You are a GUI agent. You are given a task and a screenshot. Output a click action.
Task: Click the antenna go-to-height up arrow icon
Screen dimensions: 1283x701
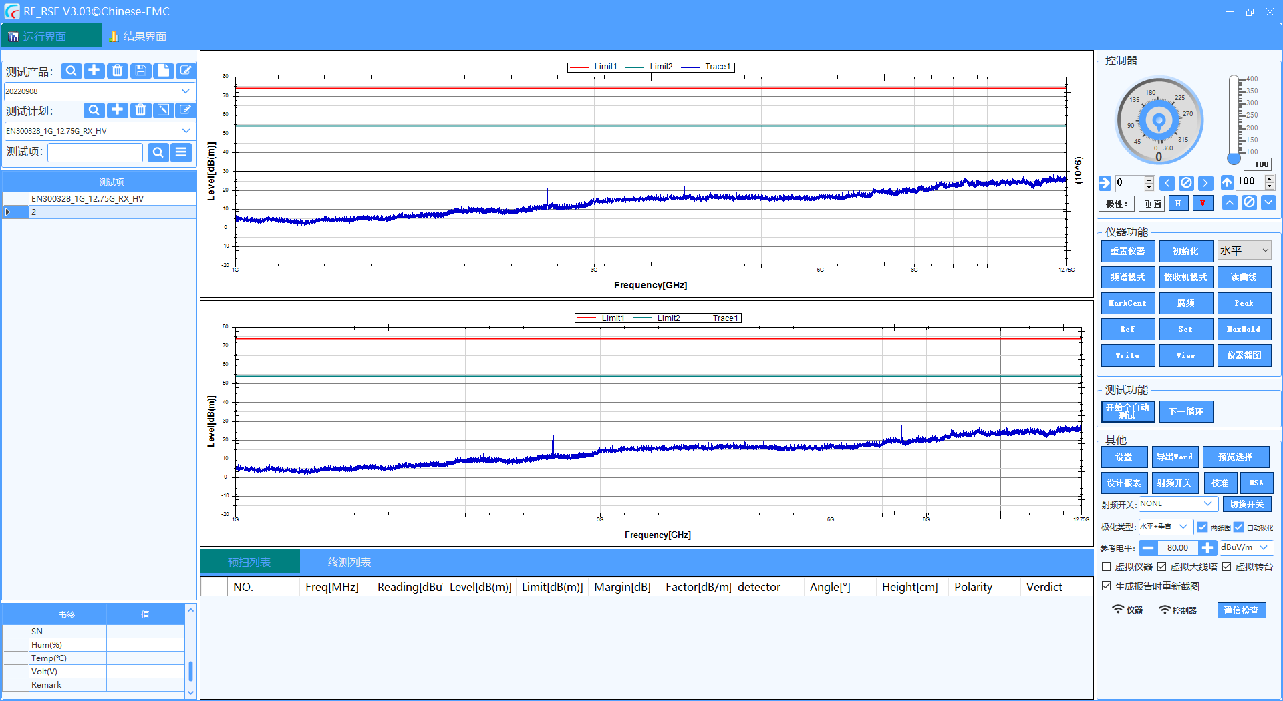[x=1227, y=182]
